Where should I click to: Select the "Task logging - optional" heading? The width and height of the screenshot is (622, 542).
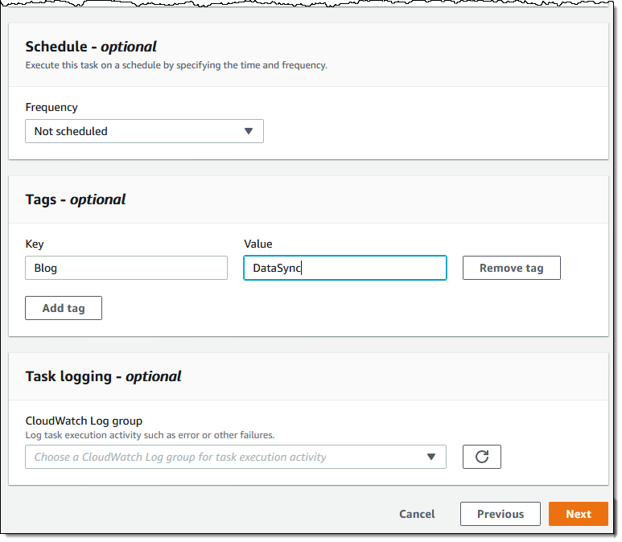coord(103,376)
